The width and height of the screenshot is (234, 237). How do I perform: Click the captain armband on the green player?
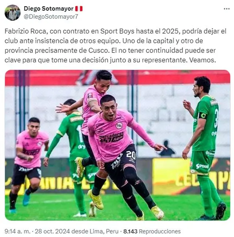[x=202, y=116]
